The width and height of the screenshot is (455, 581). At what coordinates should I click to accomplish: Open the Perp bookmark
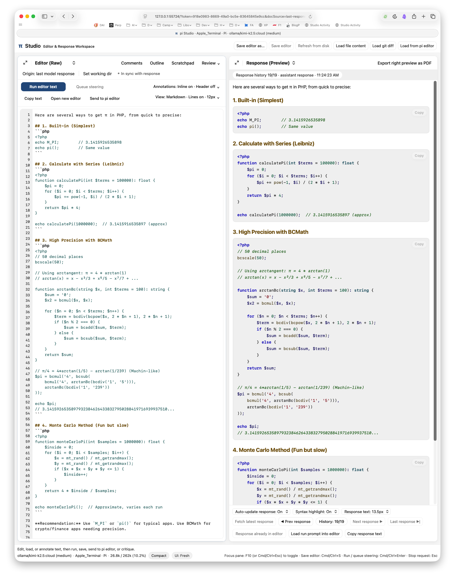(x=115, y=25)
